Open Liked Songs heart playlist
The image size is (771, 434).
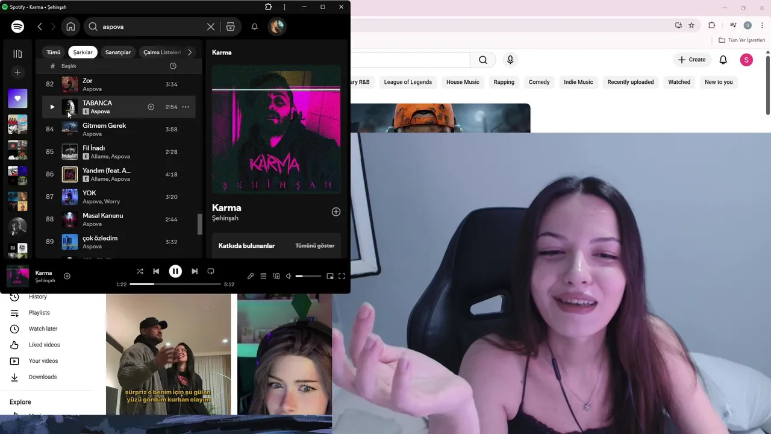(x=17, y=98)
